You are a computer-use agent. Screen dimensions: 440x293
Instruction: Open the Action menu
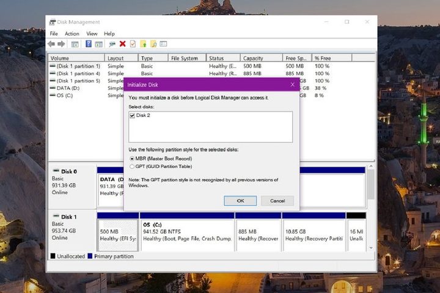coord(72,34)
